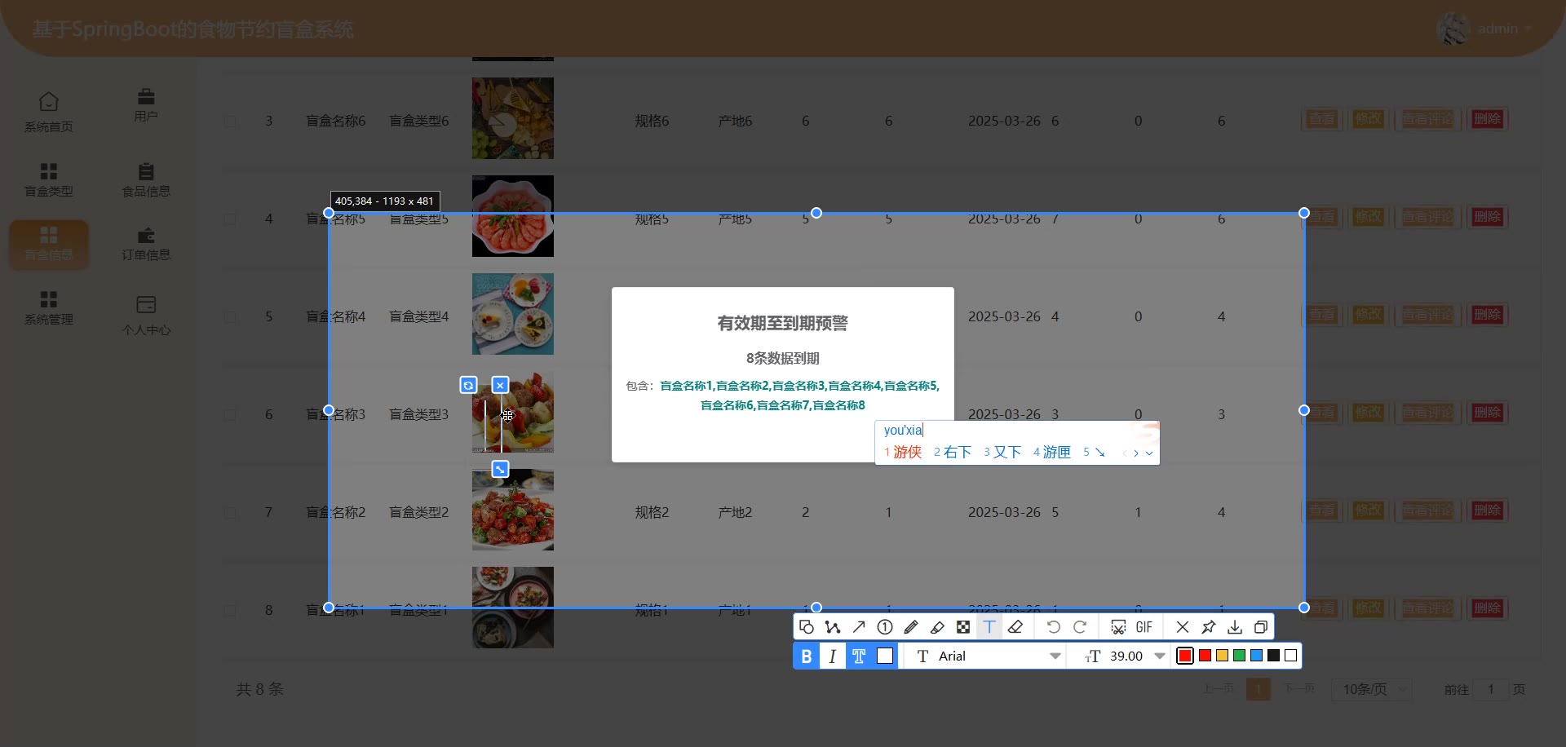Select the eraser tool in screenshot toolbar

[1015, 627]
